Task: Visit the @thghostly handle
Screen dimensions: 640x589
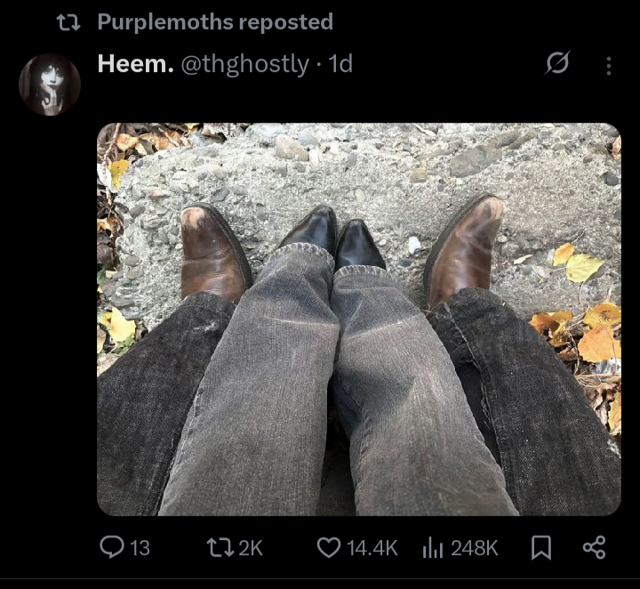Action: pos(245,65)
